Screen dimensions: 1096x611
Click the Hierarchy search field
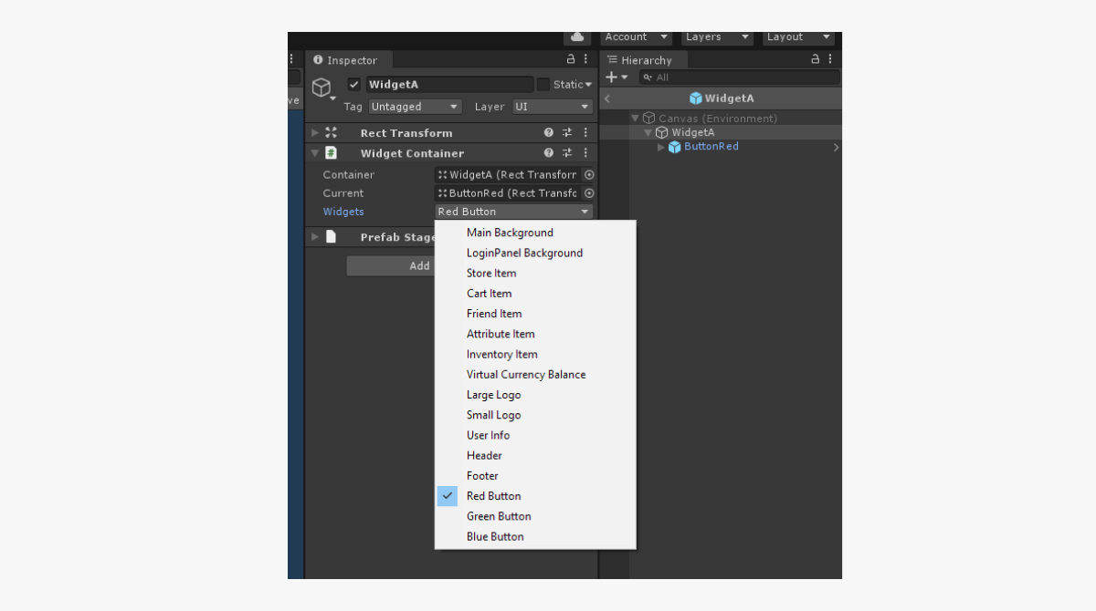tap(738, 78)
